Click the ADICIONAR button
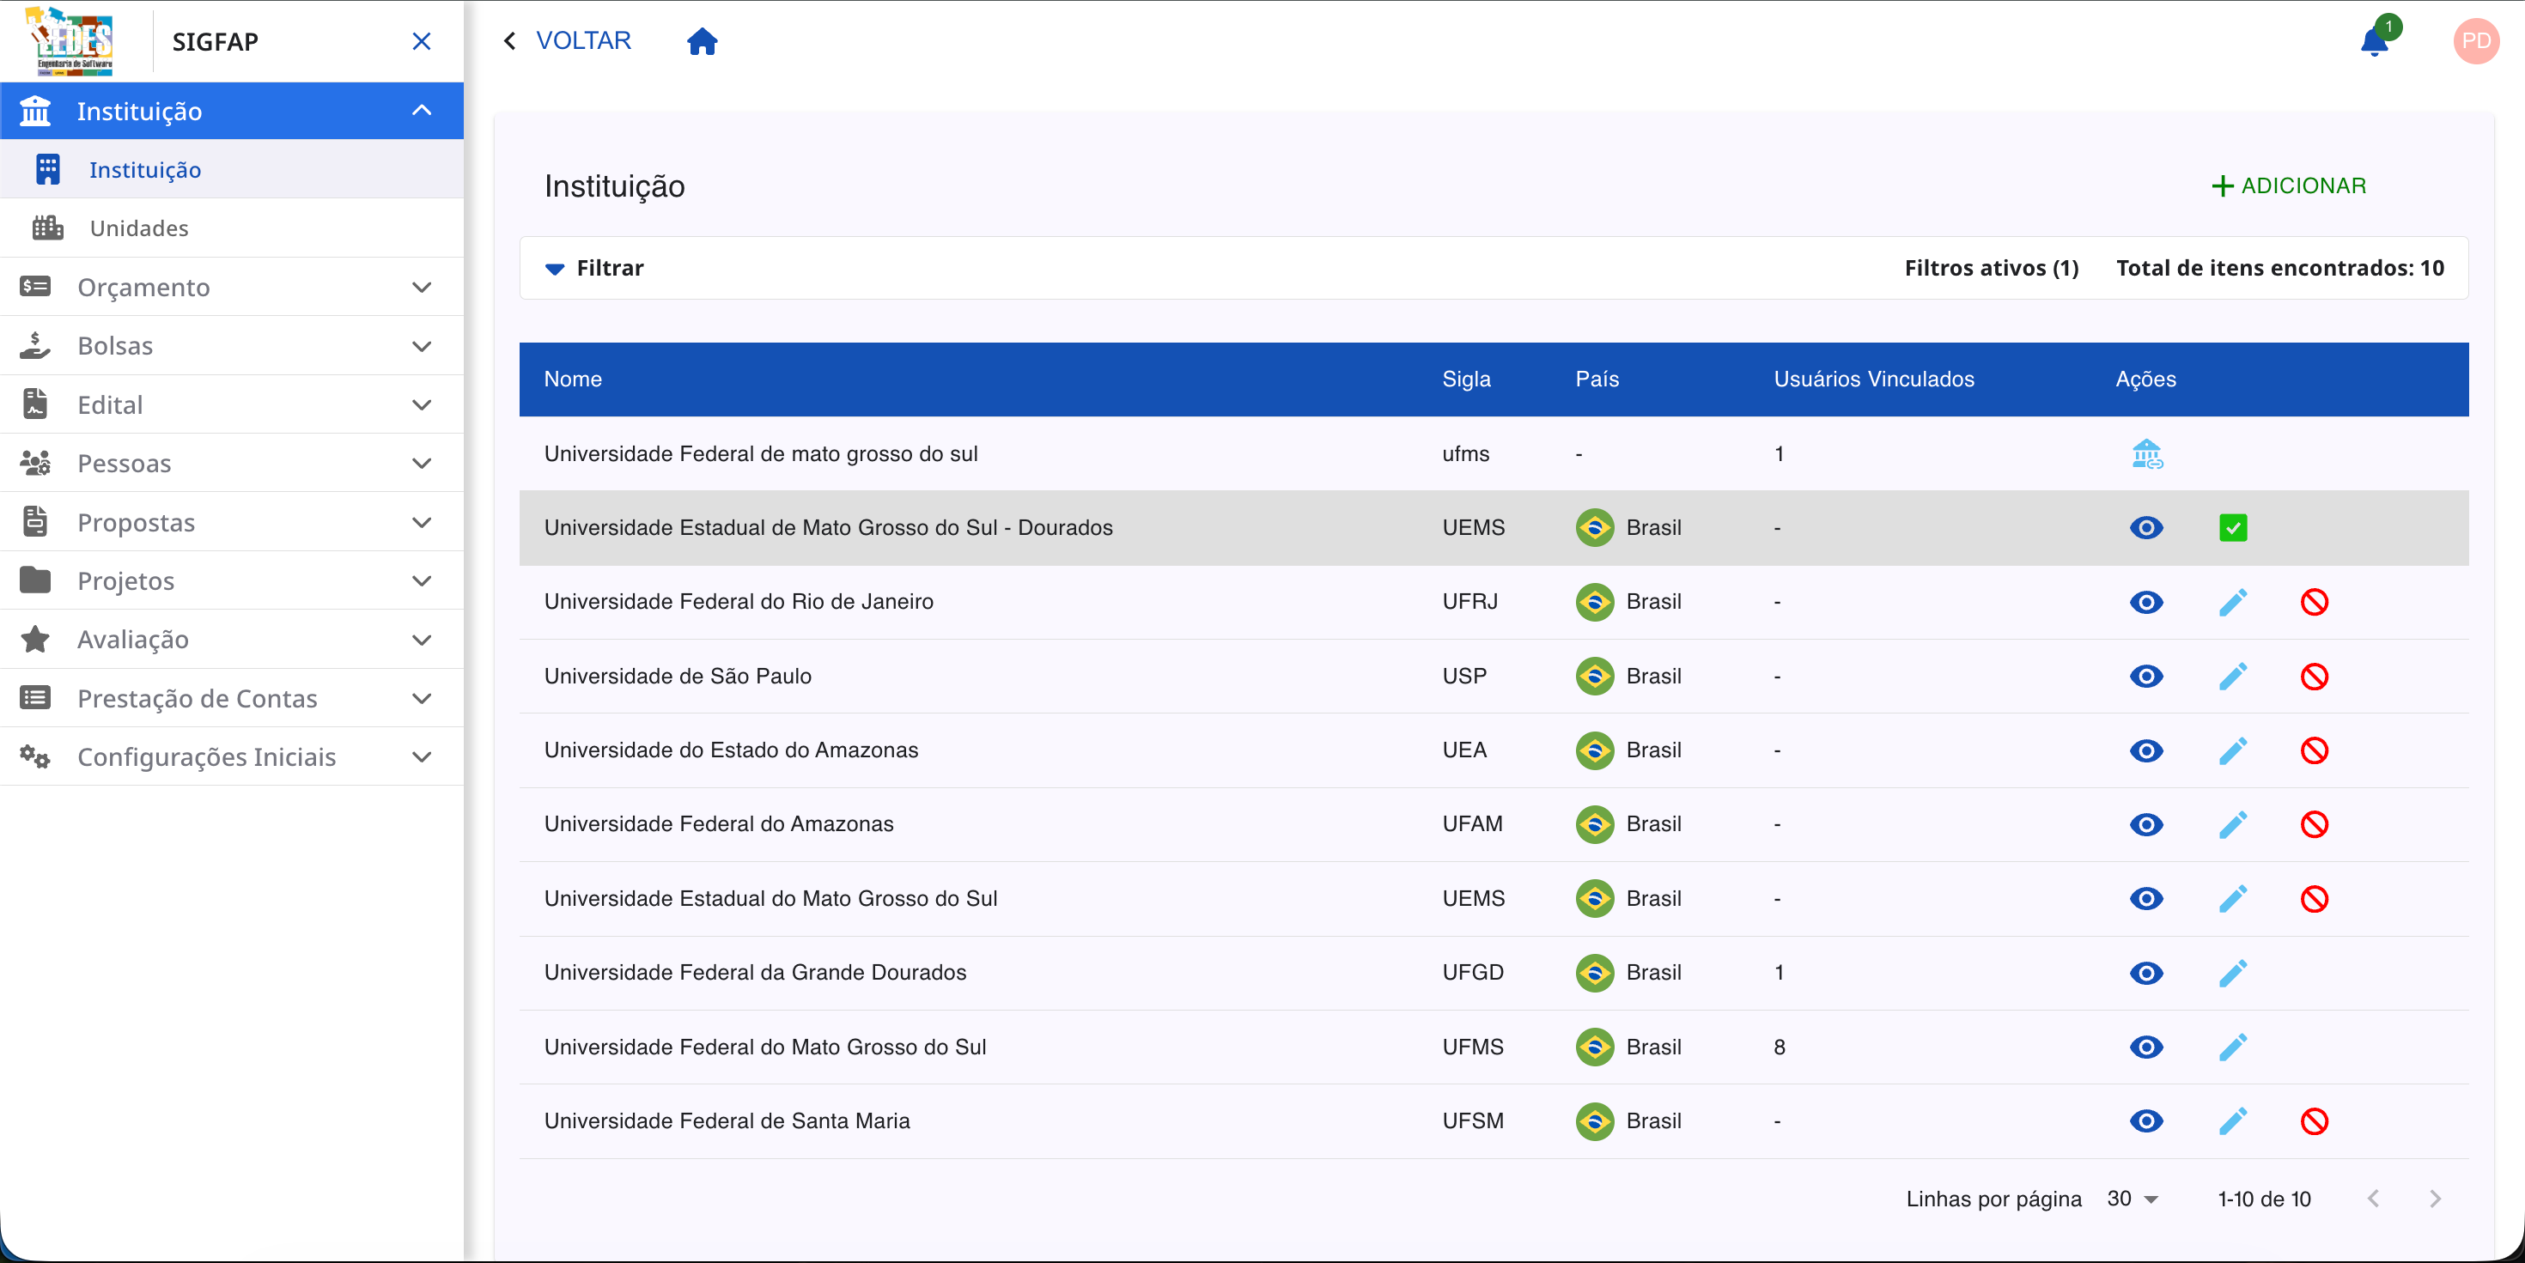The height and width of the screenshot is (1263, 2525). pyautogui.click(x=2288, y=185)
